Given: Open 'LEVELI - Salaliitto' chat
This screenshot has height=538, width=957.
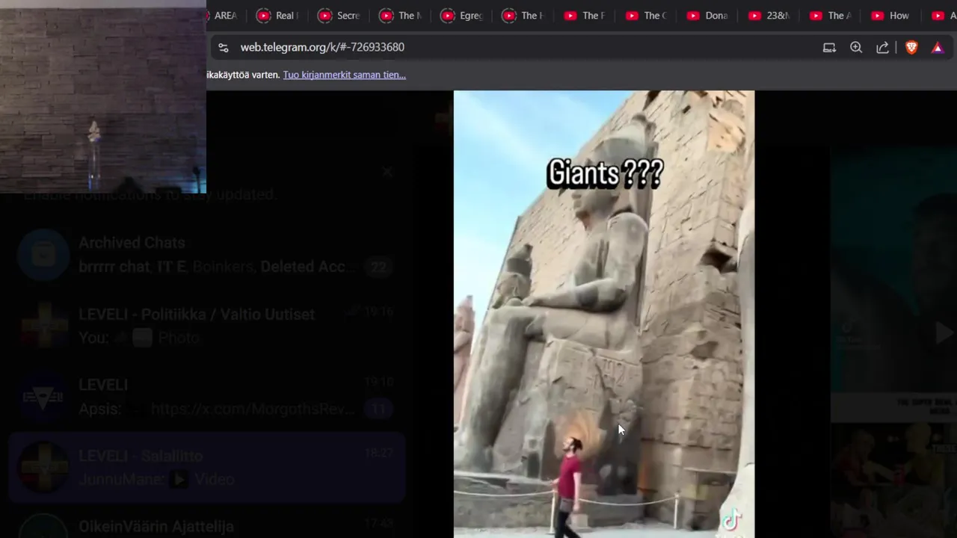Looking at the screenshot, I should point(207,468).
